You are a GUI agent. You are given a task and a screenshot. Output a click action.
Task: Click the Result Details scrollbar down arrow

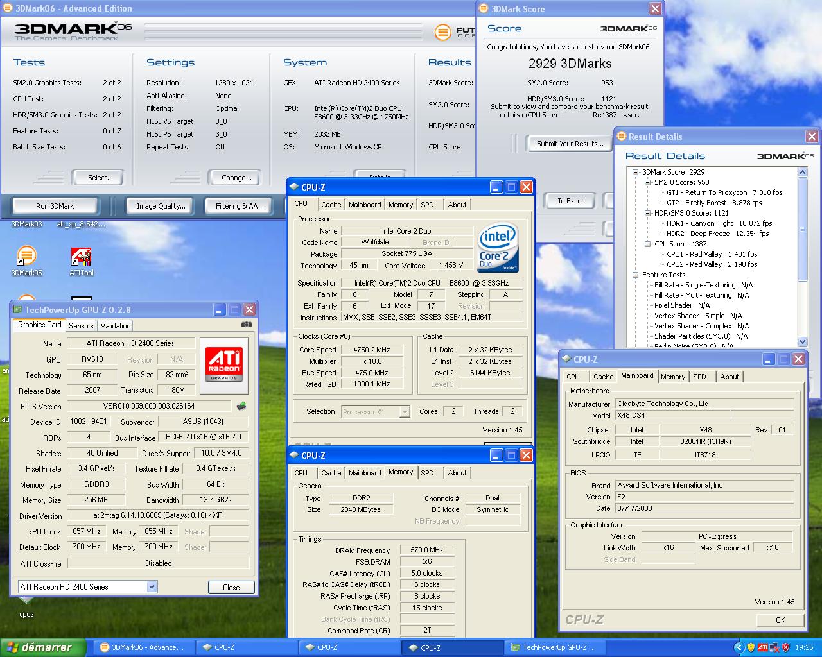tap(802, 341)
